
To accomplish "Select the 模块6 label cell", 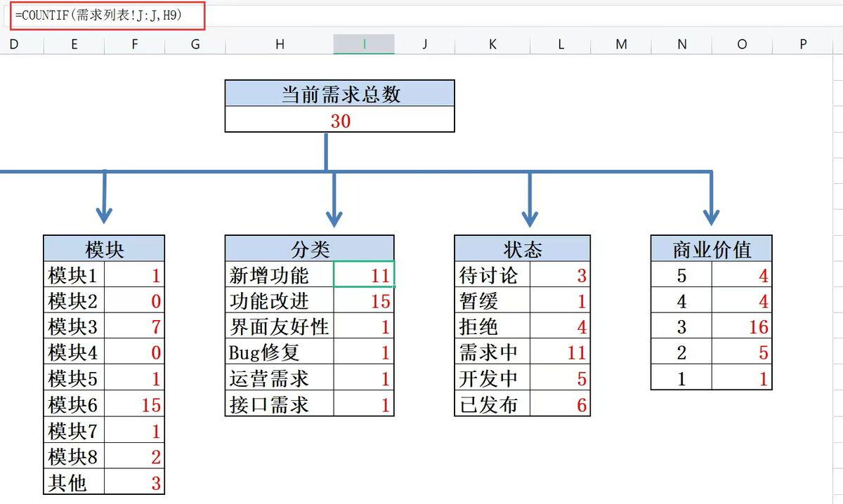I will point(74,405).
